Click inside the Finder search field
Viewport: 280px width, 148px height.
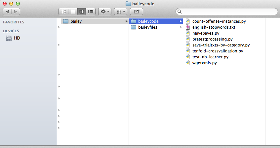pyautogui.click(x=228, y=12)
